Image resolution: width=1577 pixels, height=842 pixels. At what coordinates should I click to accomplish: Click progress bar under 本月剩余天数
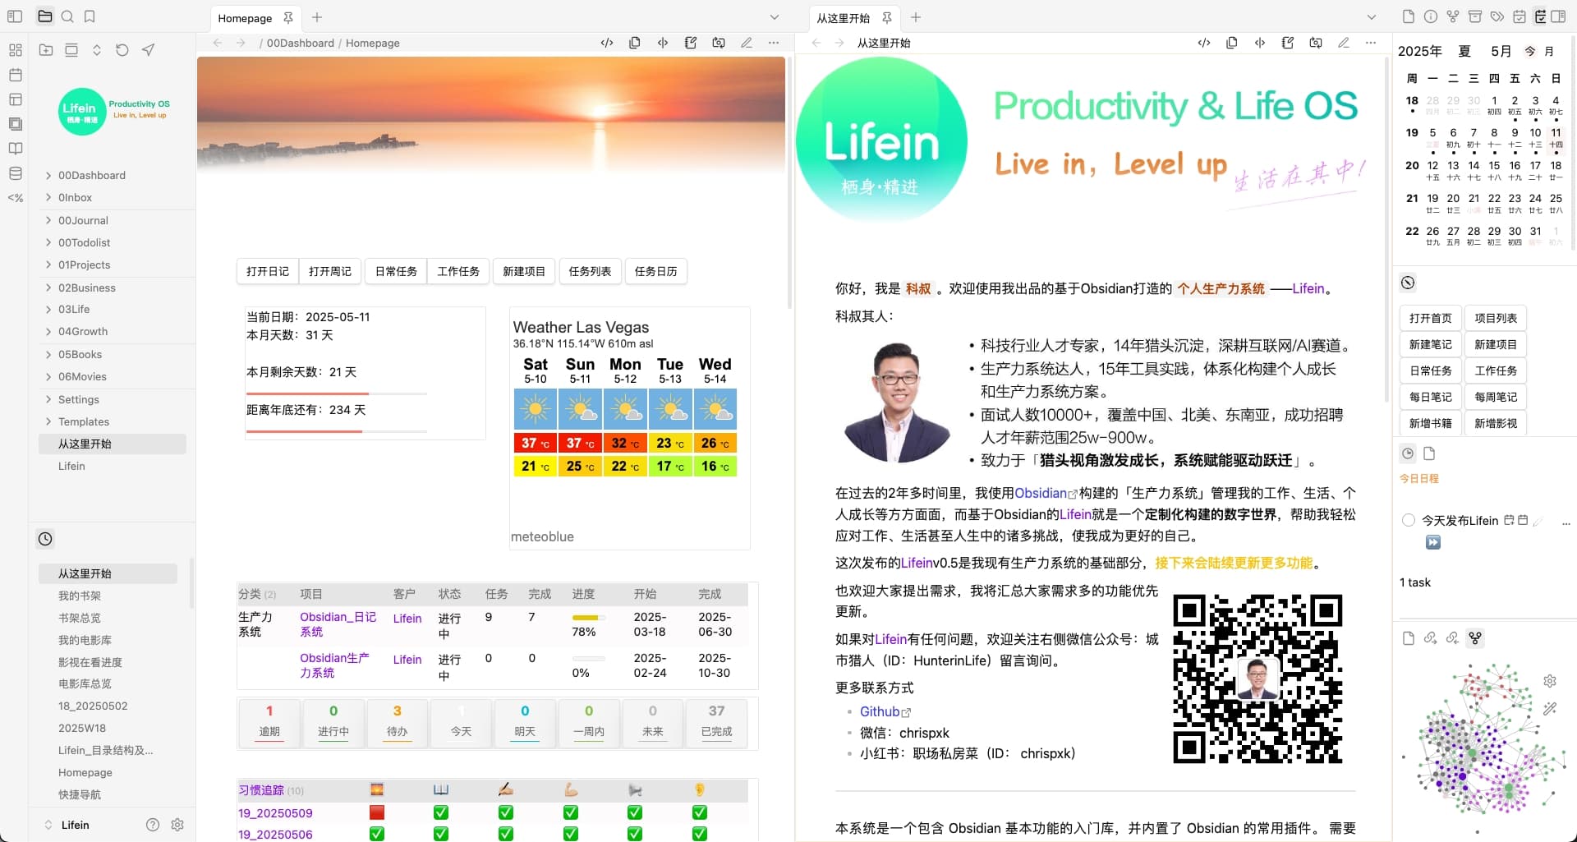point(337,394)
